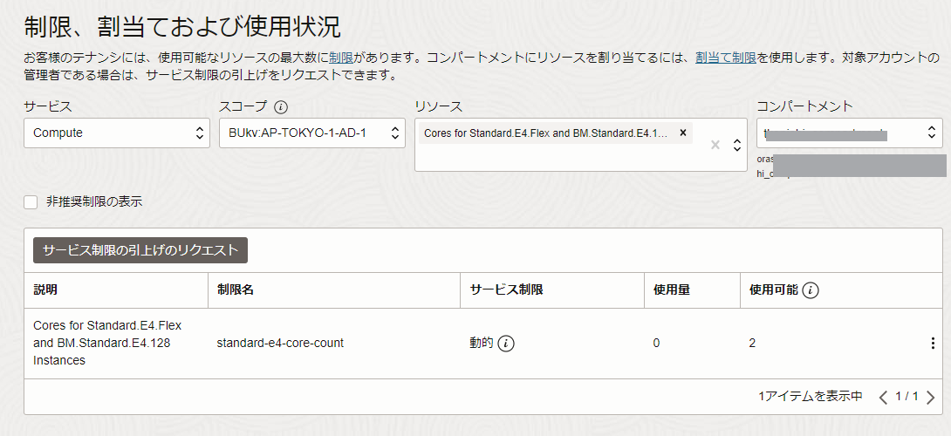Click the 制限名 column header
Viewport: 951px width, 436px height.
236,290
